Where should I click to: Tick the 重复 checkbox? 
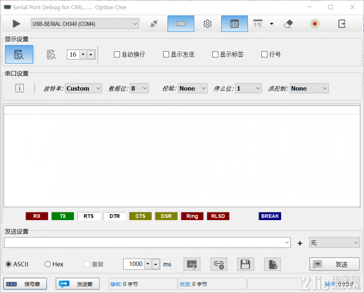pyautogui.click(x=87, y=264)
